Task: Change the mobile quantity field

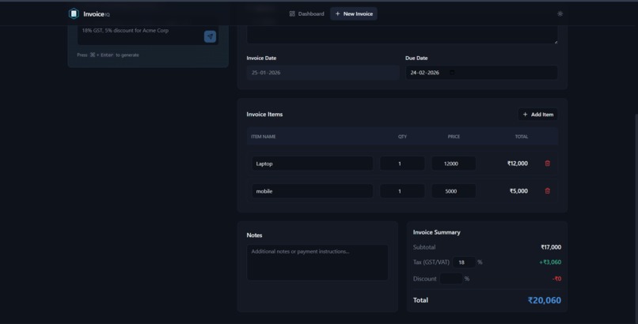Action: click(x=402, y=191)
